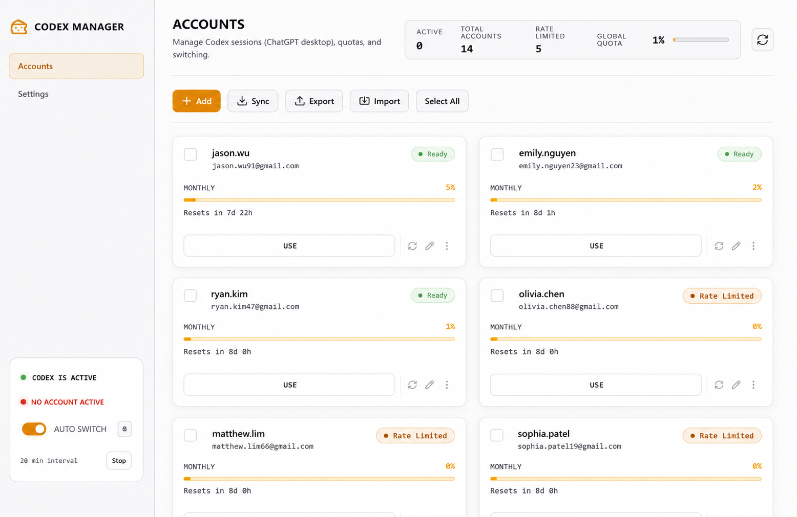Click the lock icon beside Auto Switch
Screen dimensions: 797x517
pos(124,429)
